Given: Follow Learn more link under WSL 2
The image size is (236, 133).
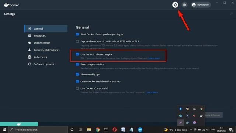Looking at the screenshot, I should [x=154, y=58].
